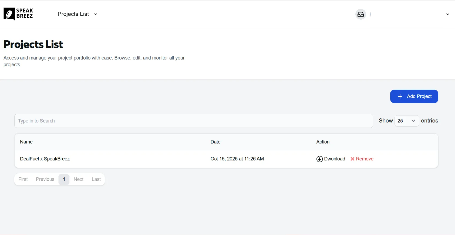This screenshot has width=455, height=235.
Task: Go to the First page
Action: (23, 179)
